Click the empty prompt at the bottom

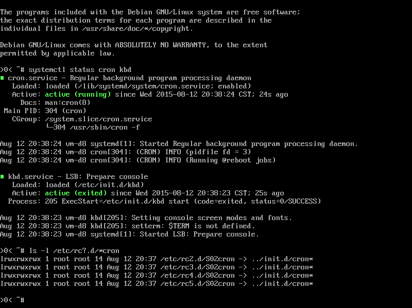[x=12, y=300]
